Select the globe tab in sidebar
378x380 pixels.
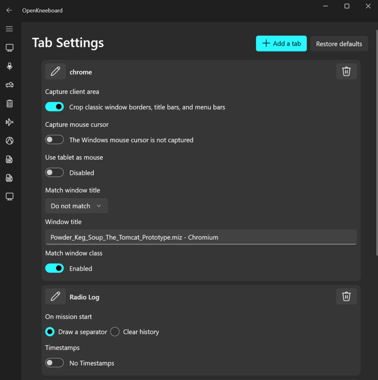click(x=9, y=141)
